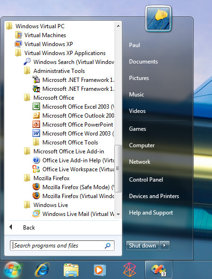Launch Outlook 2003 via its icon
Image resolution: width=212 pixels, height=279 pixels.
[x=36, y=115]
